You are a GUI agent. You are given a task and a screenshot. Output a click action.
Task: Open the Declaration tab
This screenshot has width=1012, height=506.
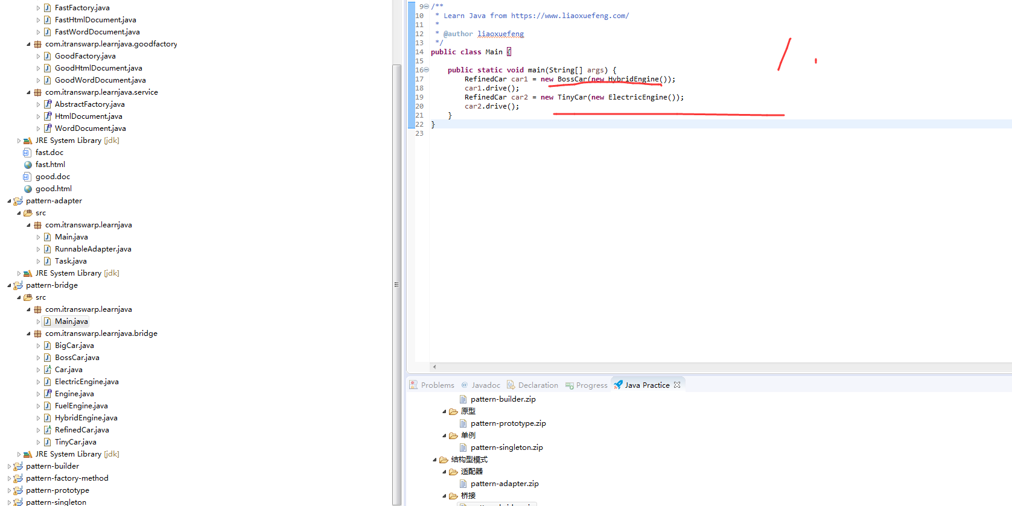tap(532, 385)
